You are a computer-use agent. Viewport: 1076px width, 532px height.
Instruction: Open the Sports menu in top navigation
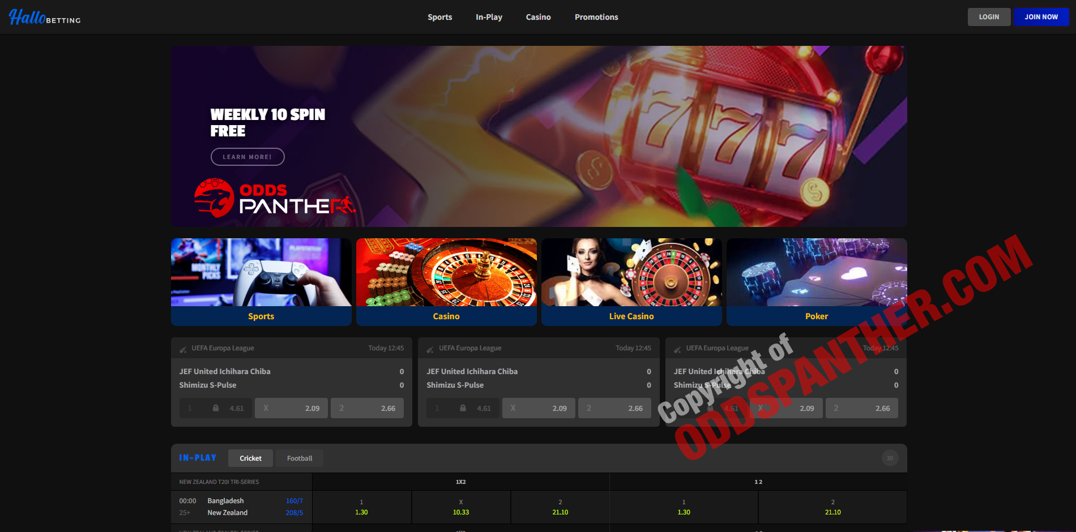pos(439,17)
